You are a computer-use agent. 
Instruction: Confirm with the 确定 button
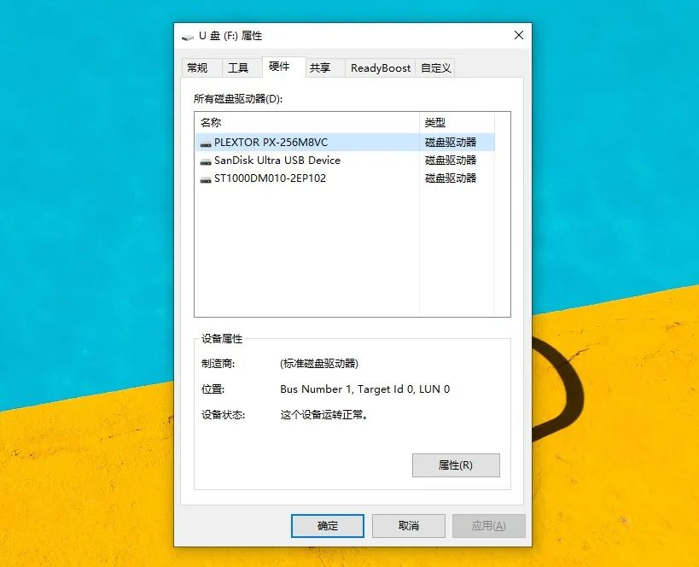coord(328,526)
